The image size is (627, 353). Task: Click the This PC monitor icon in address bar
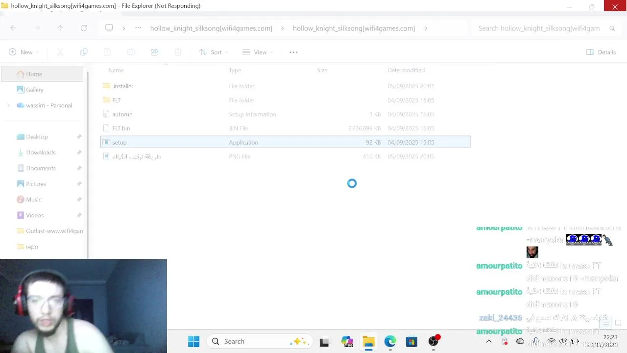[109, 28]
